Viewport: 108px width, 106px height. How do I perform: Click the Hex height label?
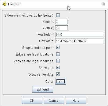pyautogui.click(x=46, y=35)
